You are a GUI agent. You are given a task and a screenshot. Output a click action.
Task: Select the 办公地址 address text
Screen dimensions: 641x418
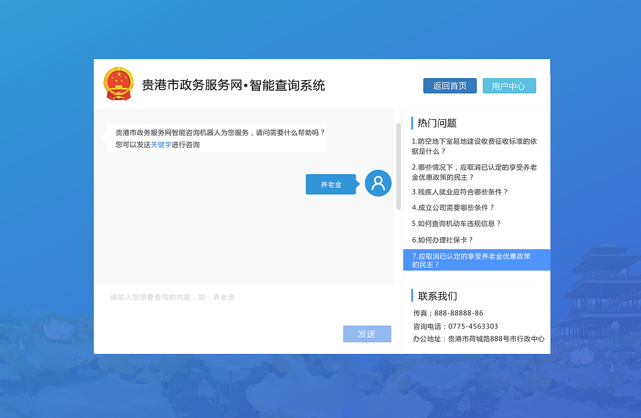click(x=478, y=339)
